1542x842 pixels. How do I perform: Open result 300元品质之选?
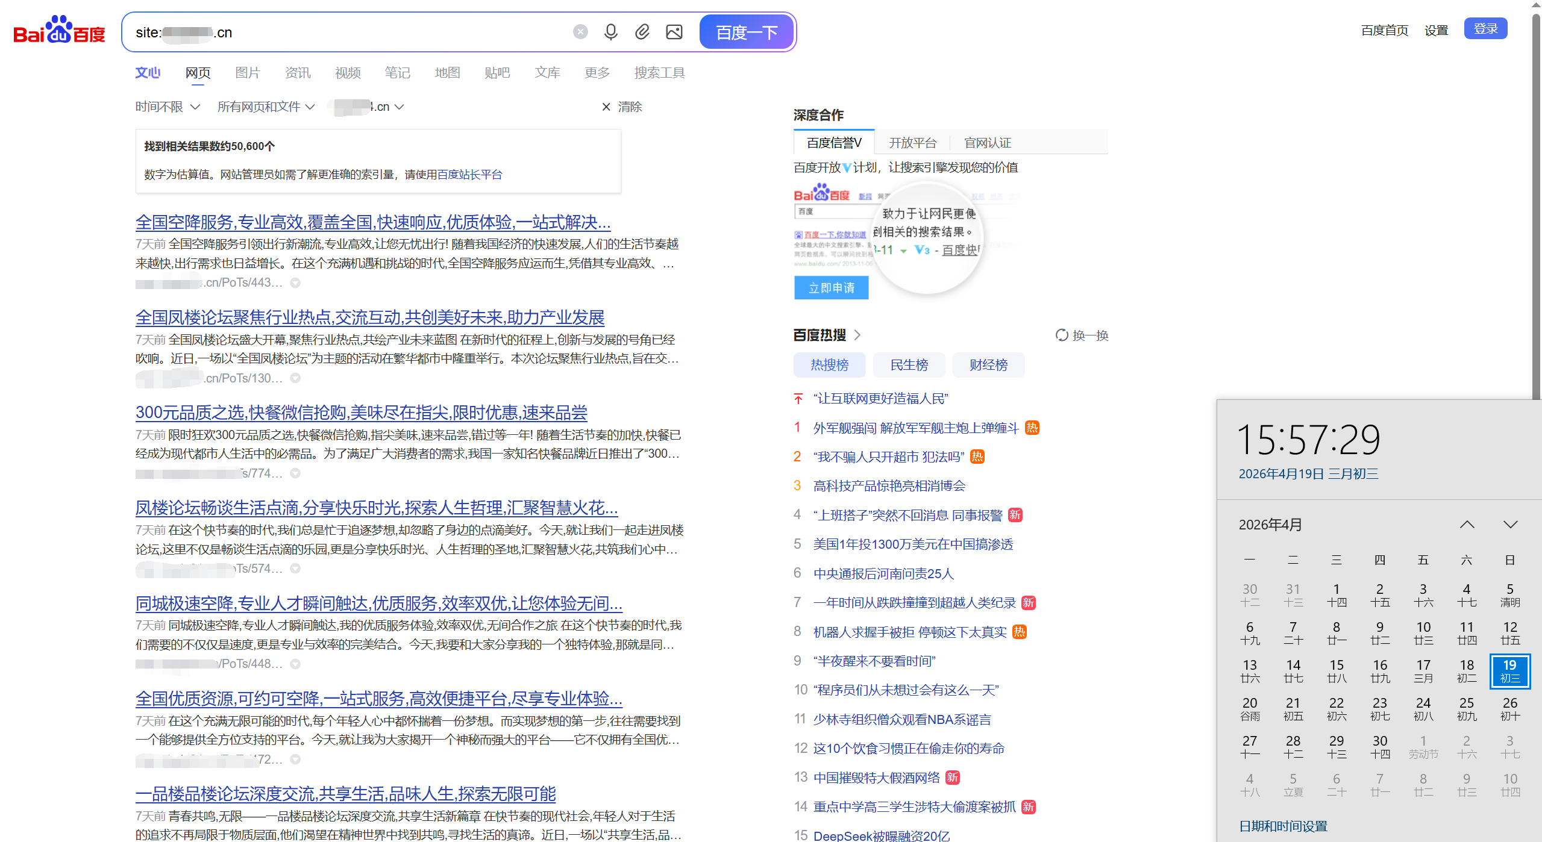pyautogui.click(x=362, y=413)
